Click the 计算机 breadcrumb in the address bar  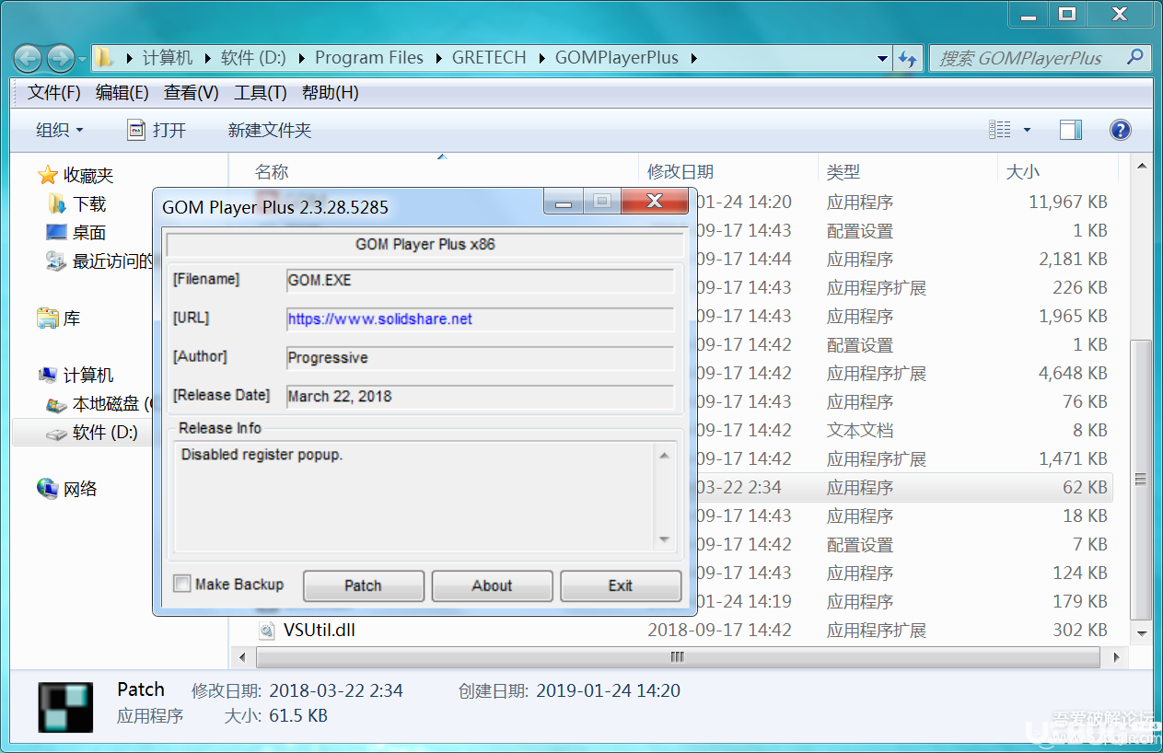168,58
